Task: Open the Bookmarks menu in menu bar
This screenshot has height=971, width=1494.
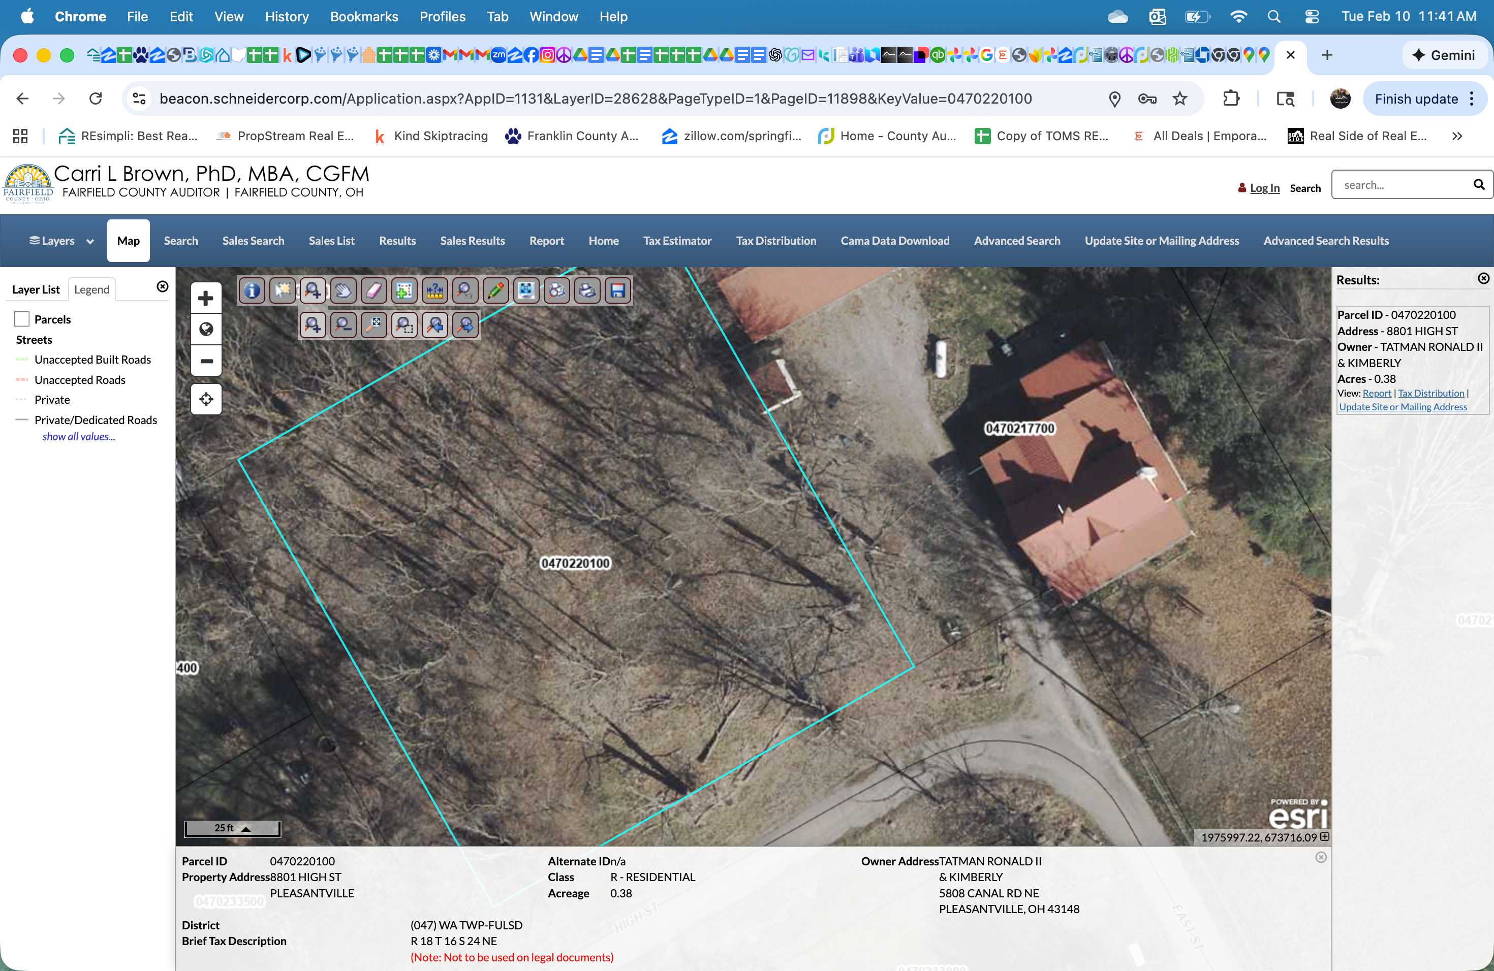Action: [x=364, y=17]
